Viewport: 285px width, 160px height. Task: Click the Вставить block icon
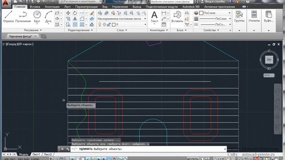177,17
